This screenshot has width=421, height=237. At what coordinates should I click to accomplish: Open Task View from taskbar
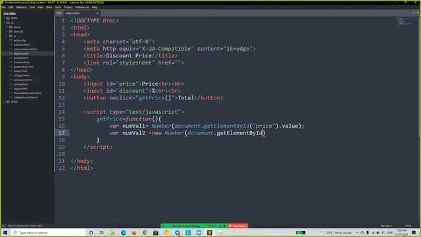tap(102, 232)
